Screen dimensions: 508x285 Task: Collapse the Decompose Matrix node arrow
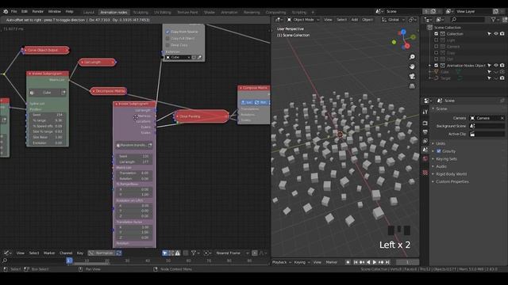[x=94, y=92]
